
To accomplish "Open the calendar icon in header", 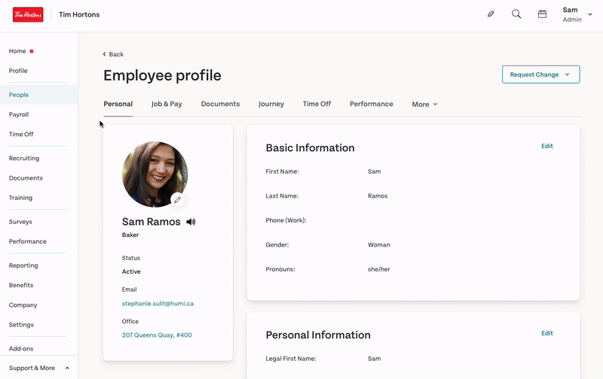I will (542, 14).
